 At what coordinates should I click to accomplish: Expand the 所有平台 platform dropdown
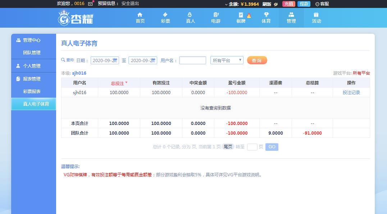point(227,60)
